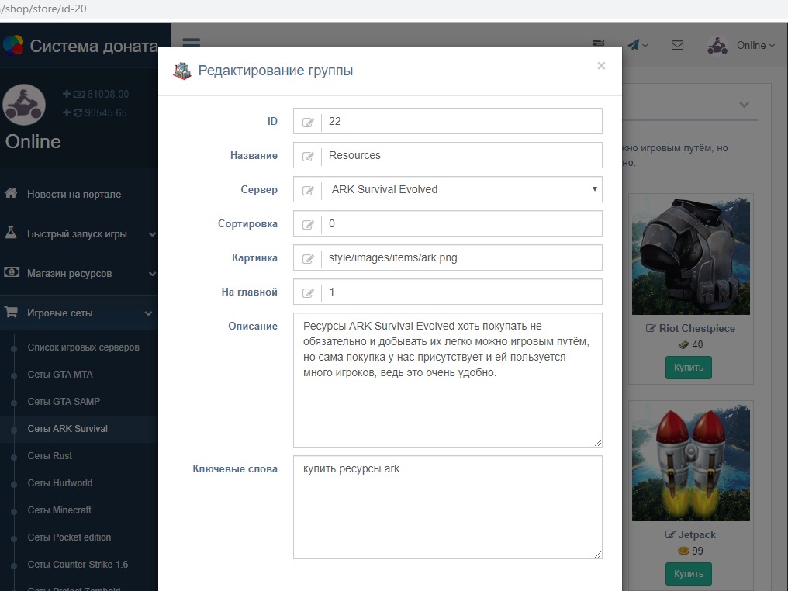Open the envelope messages icon
This screenshot has height=591, width=788.
[x=677, y=45]
